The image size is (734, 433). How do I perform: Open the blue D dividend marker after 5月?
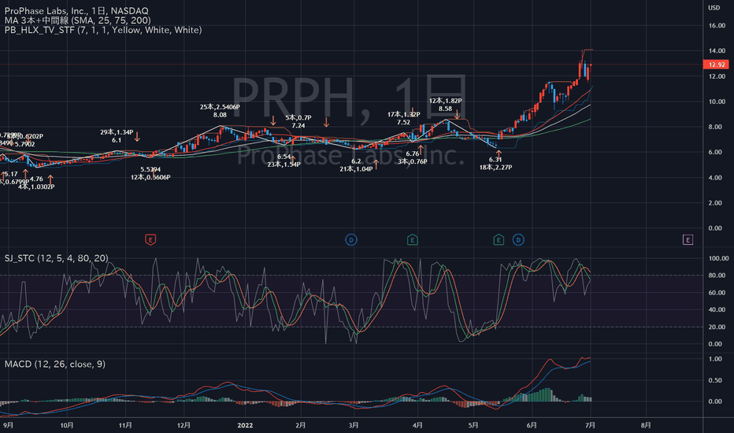[x=517, y=240]
